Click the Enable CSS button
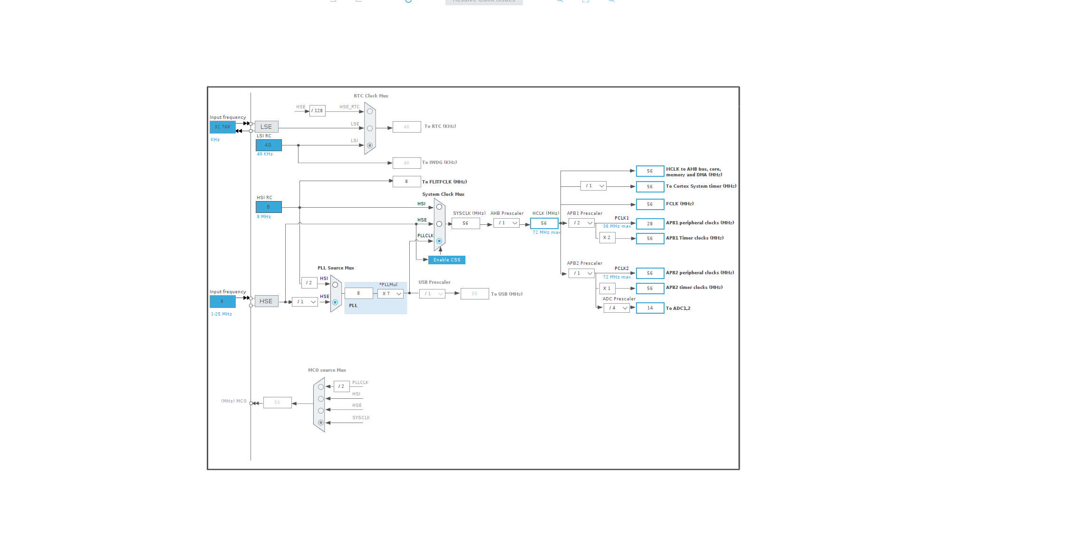The image size is (1071, 549). [x=447, y=260]
